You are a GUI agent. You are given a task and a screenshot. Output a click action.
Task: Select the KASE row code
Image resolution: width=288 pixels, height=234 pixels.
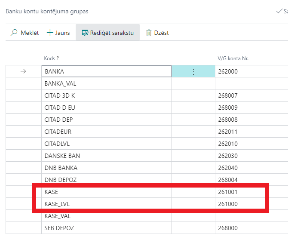coord(51,192)
